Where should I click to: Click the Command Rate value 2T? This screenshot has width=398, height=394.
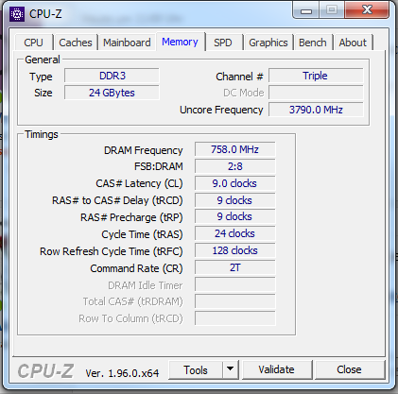[235, 267]
